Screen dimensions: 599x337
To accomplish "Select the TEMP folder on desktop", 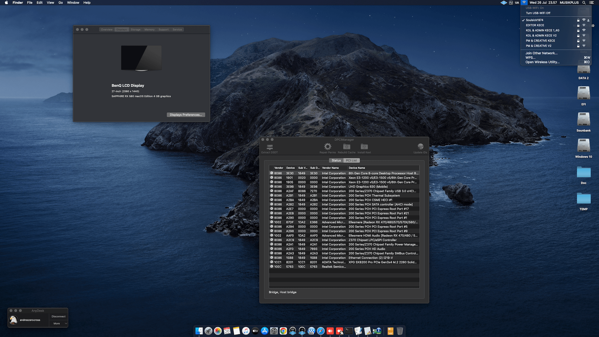I will click(x=583, y=201).
